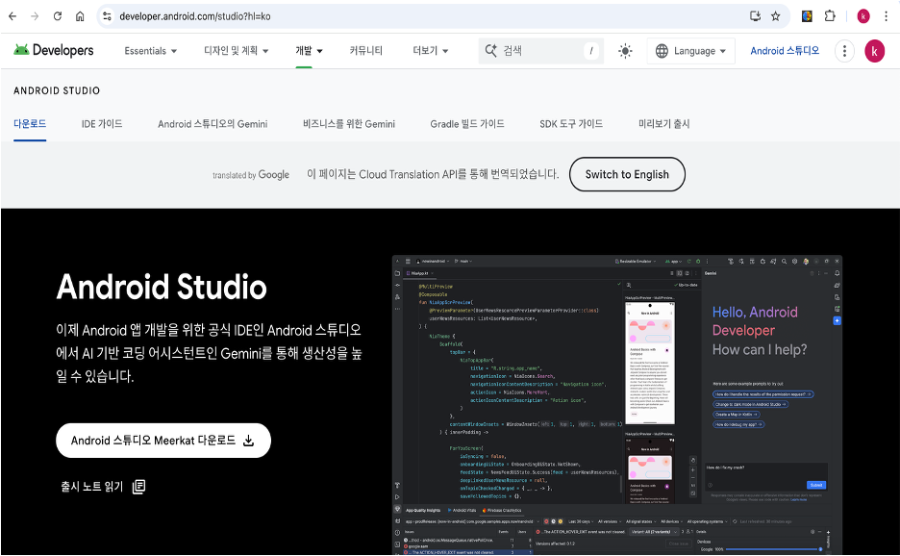Click the download arrow icon on Meerkat button
The width and height of the screenshot is (900, 556).
coord(248,441)
